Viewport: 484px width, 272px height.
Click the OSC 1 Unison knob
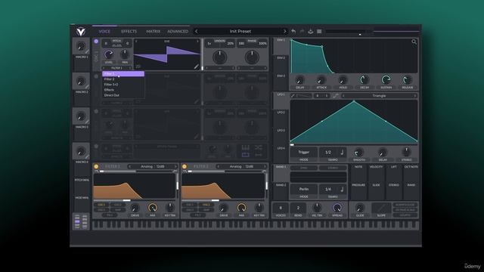pos(220,57)
